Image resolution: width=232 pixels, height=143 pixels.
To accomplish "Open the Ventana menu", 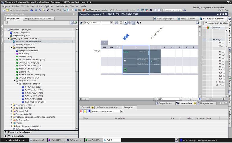I will 74,6.
